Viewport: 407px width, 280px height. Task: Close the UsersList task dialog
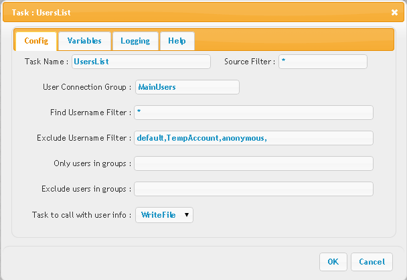[x=394, y=13]
